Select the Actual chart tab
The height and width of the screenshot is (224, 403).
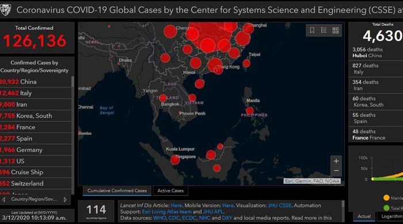tap(364, 217)
